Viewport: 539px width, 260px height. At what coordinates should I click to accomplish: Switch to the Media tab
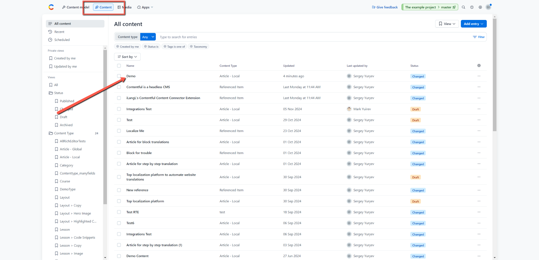point(124,7)
